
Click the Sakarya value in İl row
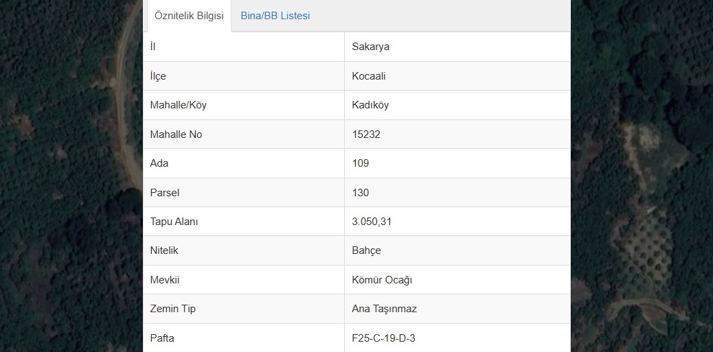[371, 47]
